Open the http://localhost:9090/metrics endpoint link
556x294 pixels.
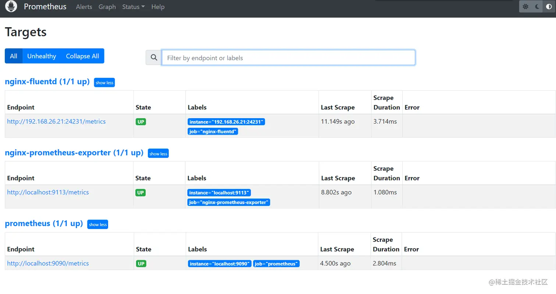pos(48,263)
